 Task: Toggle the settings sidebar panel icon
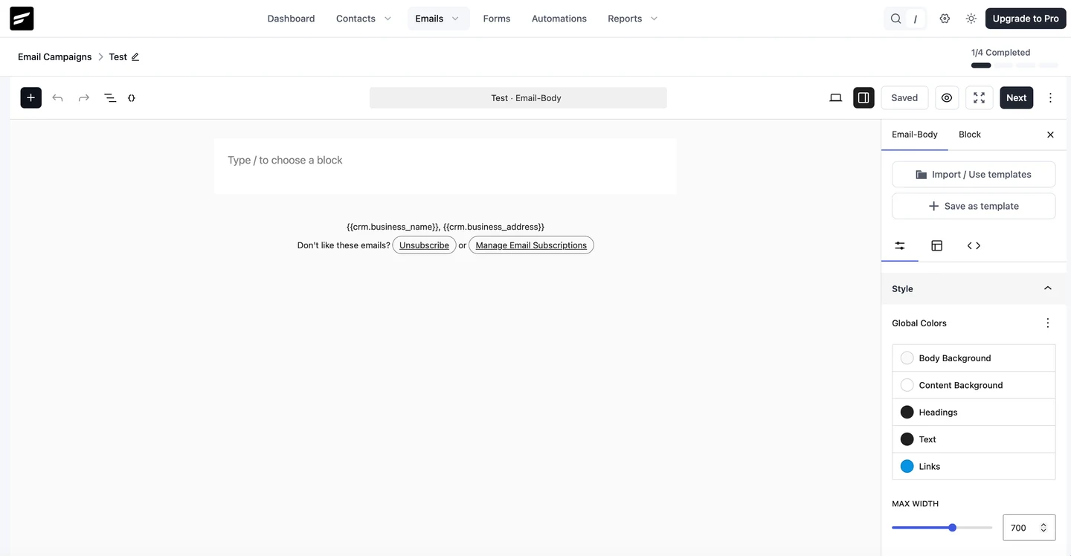(x=863, y=97)
